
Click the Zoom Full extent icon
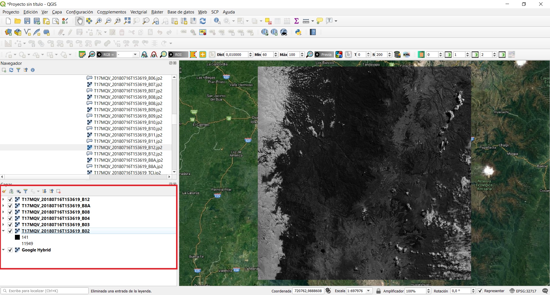click(127, 21)
